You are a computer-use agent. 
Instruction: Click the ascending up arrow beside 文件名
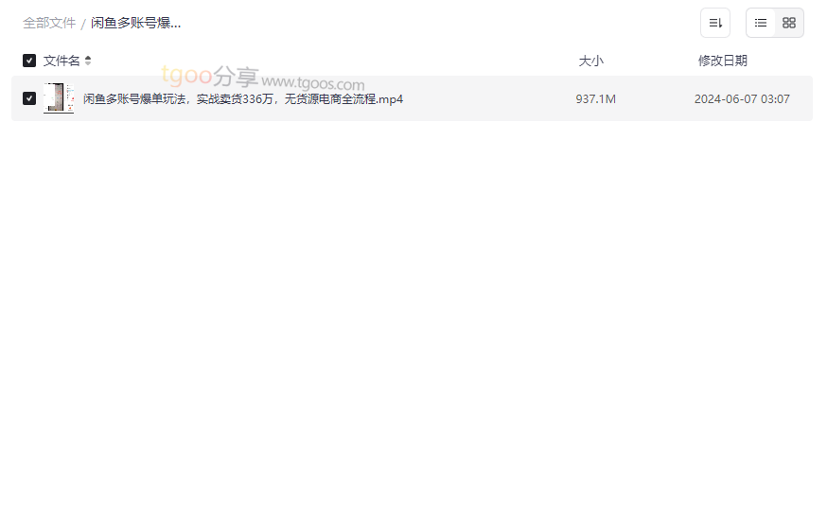click(x=88, y=58)
